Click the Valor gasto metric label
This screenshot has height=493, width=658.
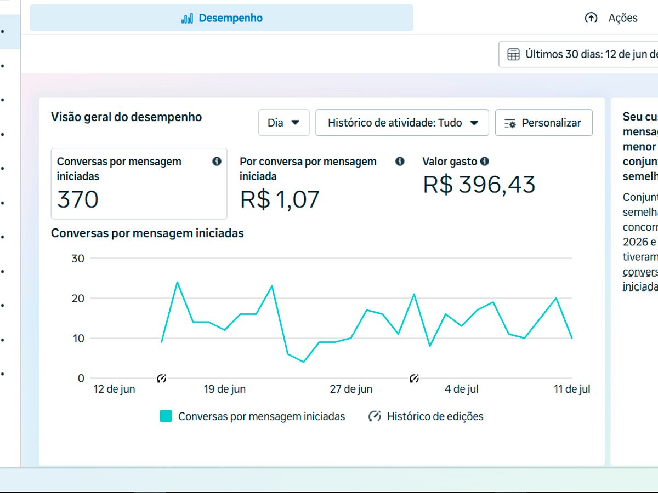(x=450, y=162)
